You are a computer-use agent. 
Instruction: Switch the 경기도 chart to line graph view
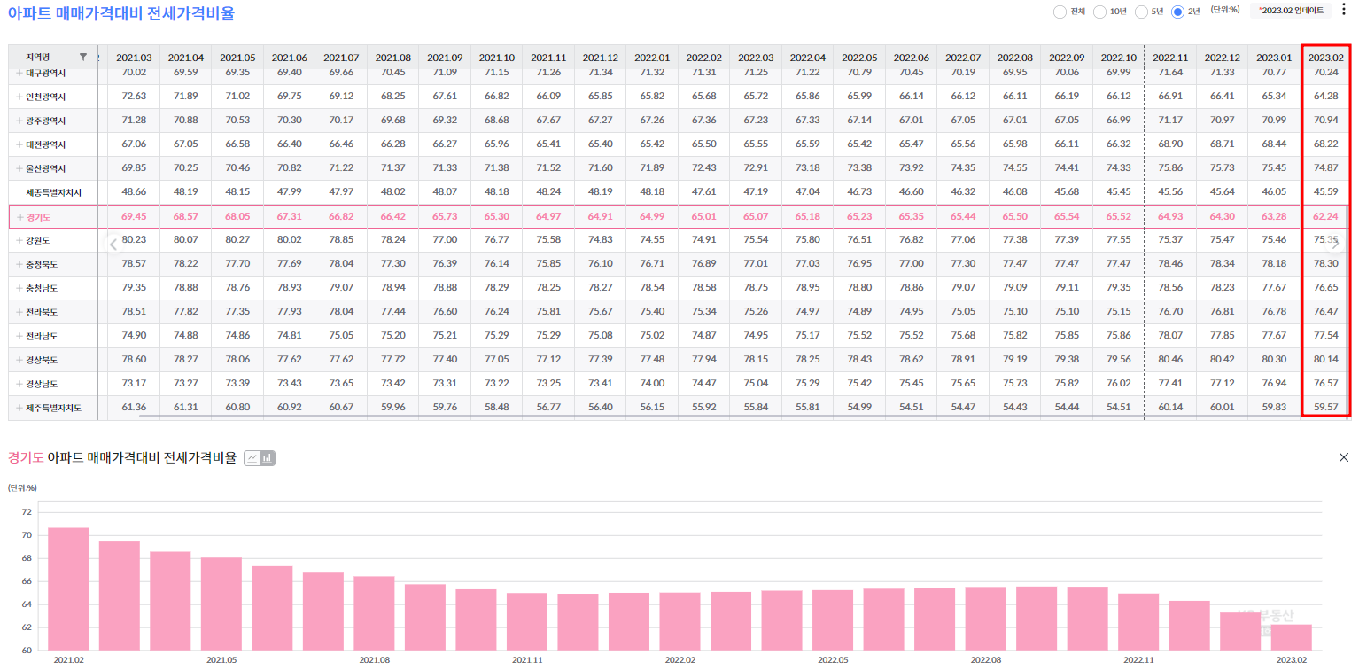tap(252, 458)
